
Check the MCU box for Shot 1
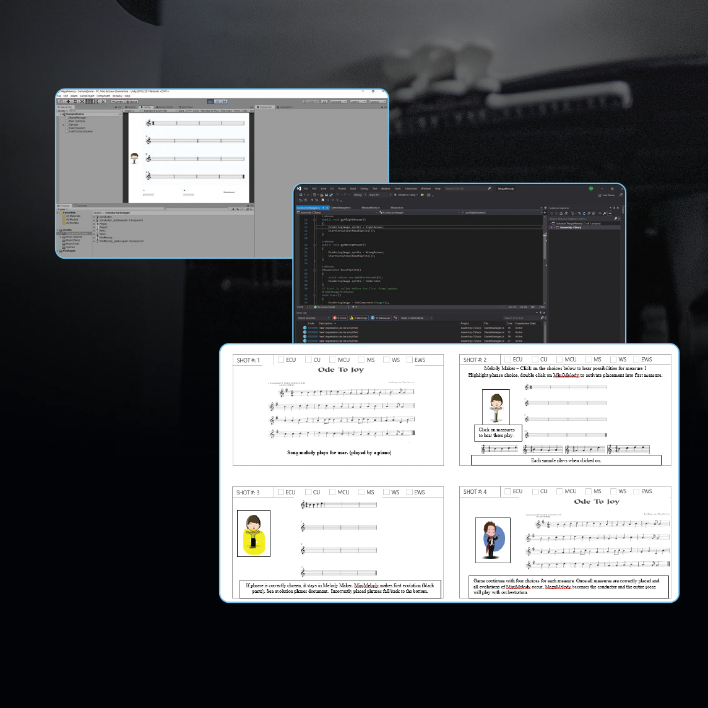(332, 360)
